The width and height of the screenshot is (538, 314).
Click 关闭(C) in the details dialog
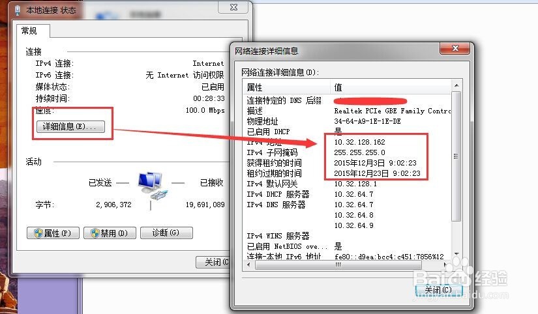[439, 290]
